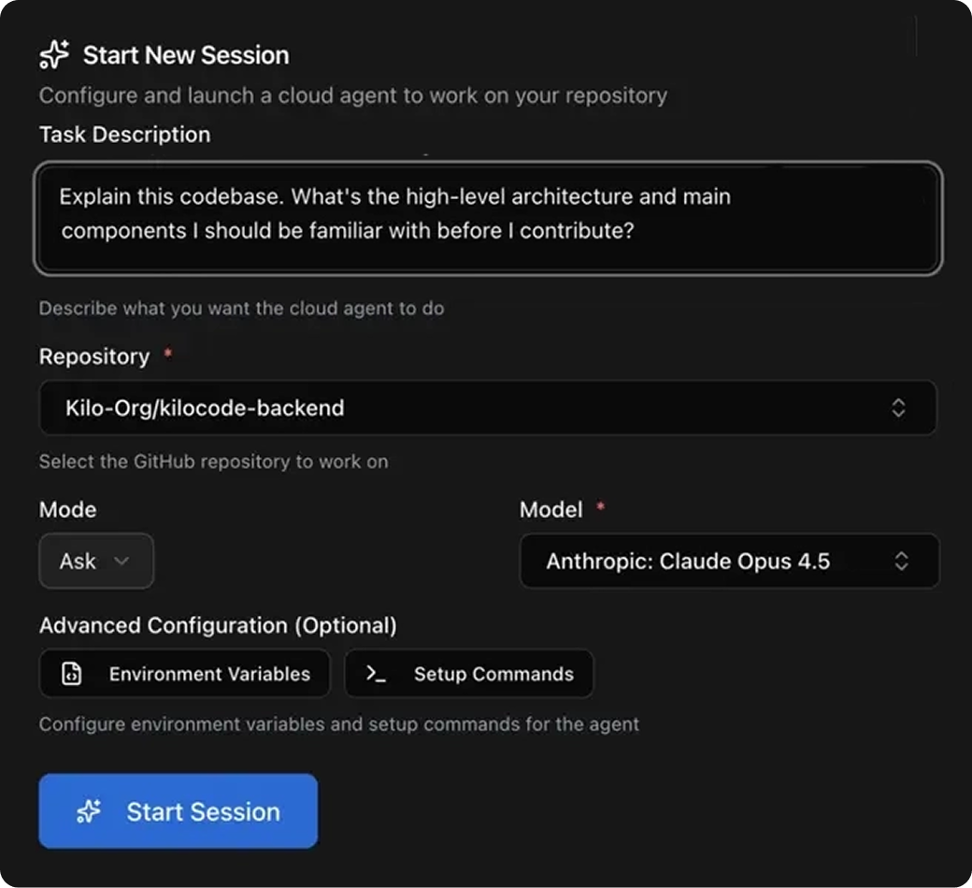
Task: Click the Repository field label
Action: [94, 356]
